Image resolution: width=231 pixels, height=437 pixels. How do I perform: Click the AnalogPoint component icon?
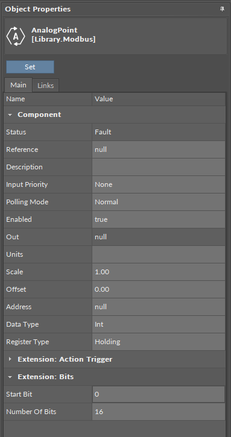coord(16,36)
